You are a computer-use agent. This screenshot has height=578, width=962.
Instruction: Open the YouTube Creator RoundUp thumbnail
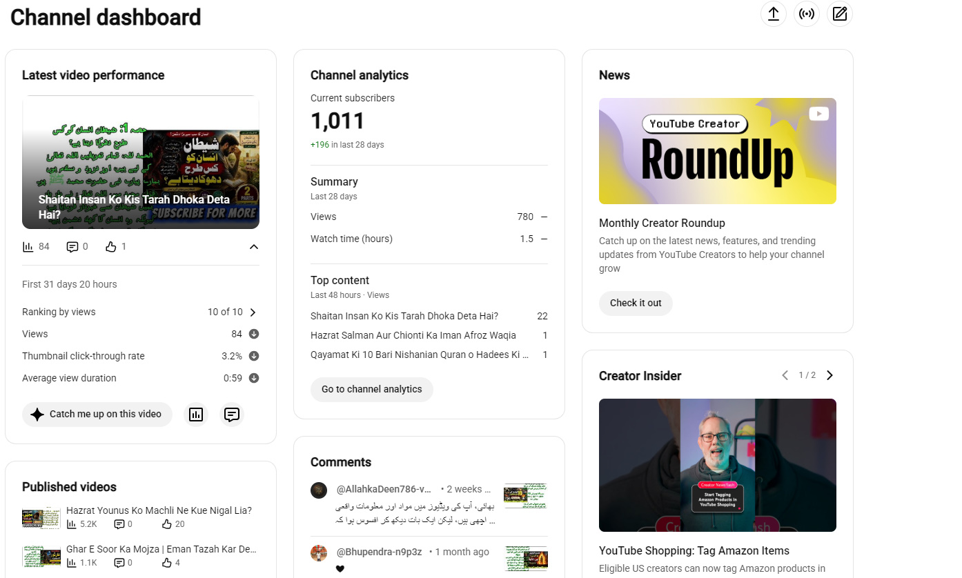point(718,151)
